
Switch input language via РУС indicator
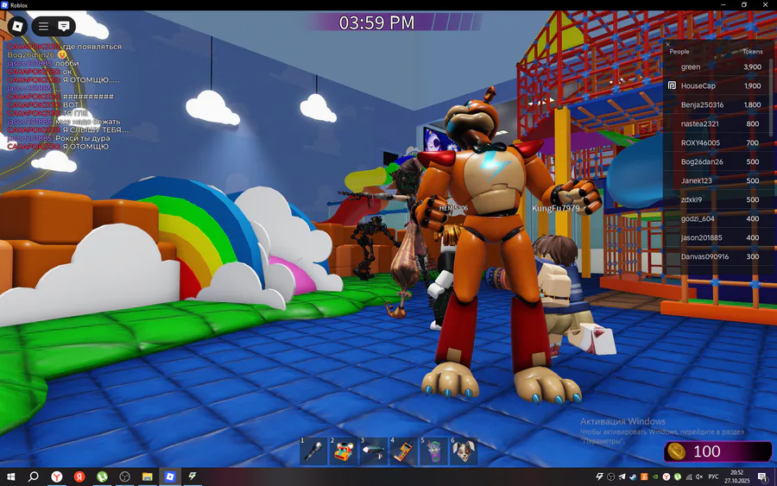coord(714,477)
